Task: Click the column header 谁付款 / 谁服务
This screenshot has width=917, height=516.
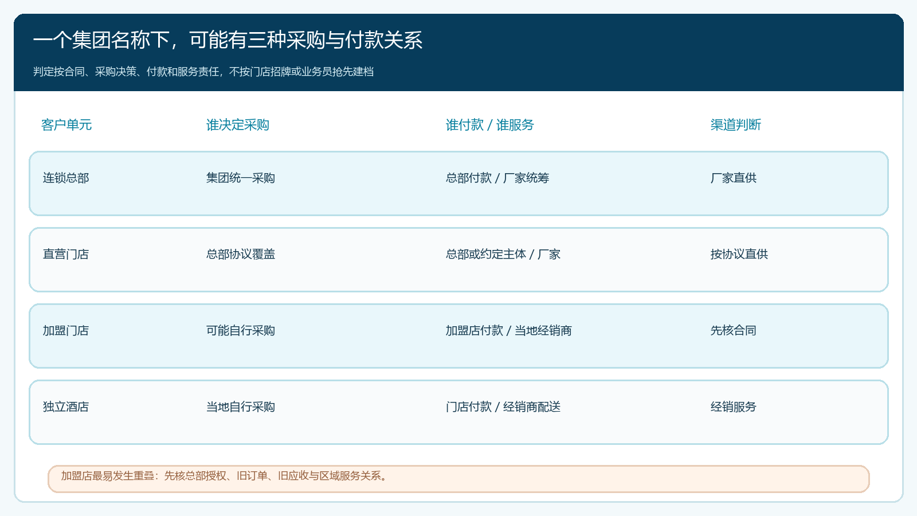Action: [490, 125]
